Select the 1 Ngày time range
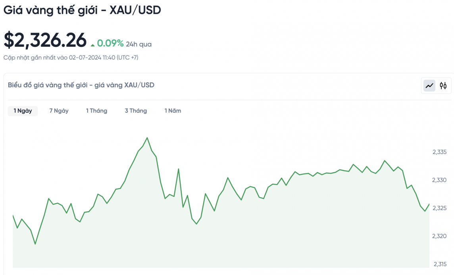Image resolution: width=454 pixels, height=275 pixels. coord(23,111)
